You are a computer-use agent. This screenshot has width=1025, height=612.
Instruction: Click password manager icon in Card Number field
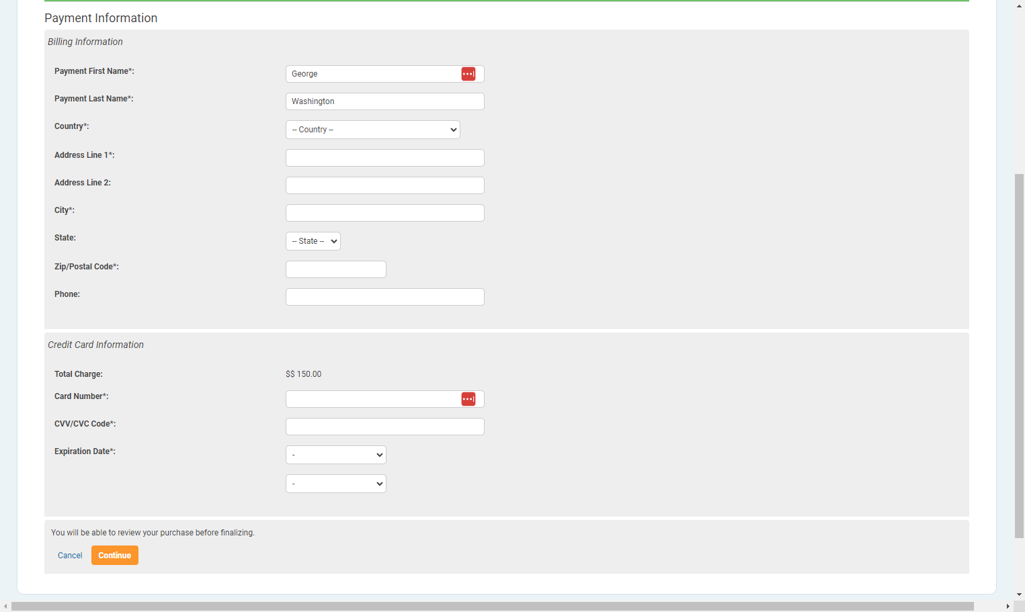tap(468, 399)
